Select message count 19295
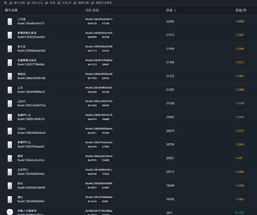 [x=170, y=199]
